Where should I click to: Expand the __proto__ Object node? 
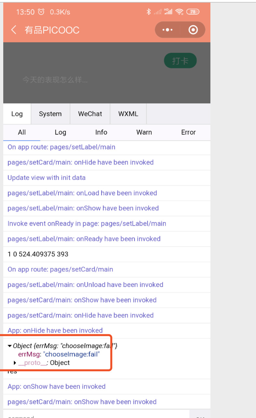[15, 363]
